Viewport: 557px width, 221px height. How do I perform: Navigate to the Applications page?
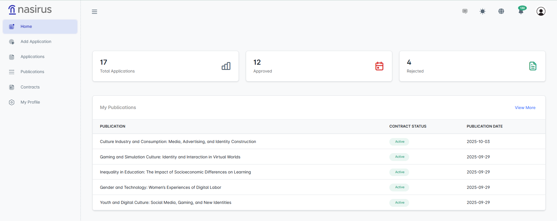[32, 57]
